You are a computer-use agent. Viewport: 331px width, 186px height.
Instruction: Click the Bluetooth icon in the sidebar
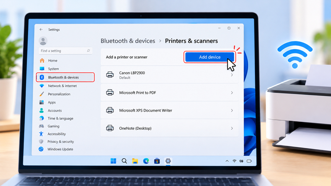click(42, 77)
